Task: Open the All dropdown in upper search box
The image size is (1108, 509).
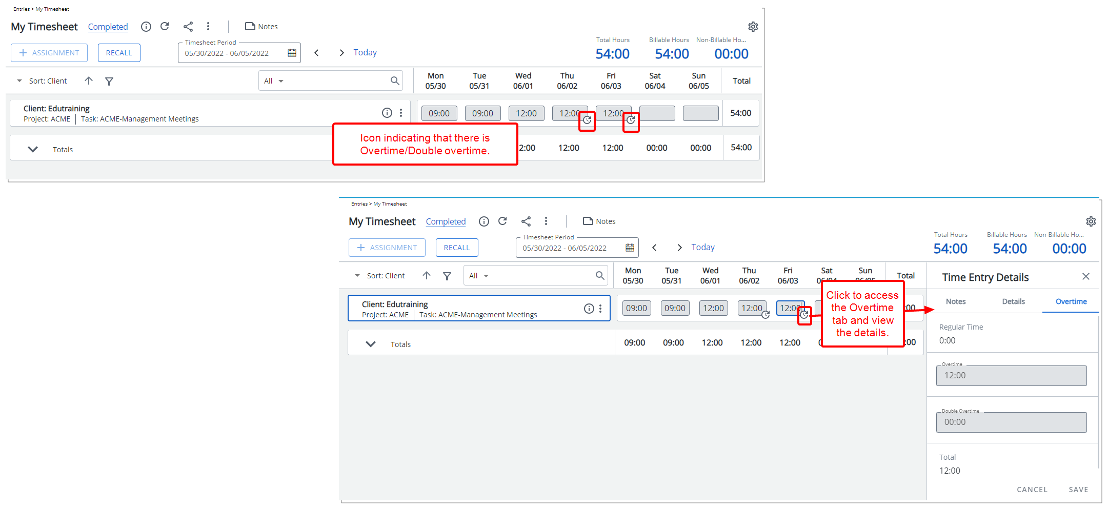Action: 274,81
